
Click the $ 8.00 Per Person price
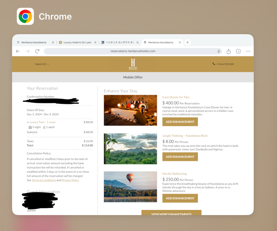[175, 141]
